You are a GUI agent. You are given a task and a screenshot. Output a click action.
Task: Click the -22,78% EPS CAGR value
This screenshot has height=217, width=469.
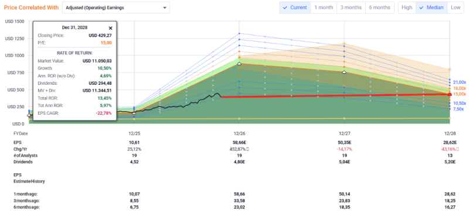(x=104, y=113)
